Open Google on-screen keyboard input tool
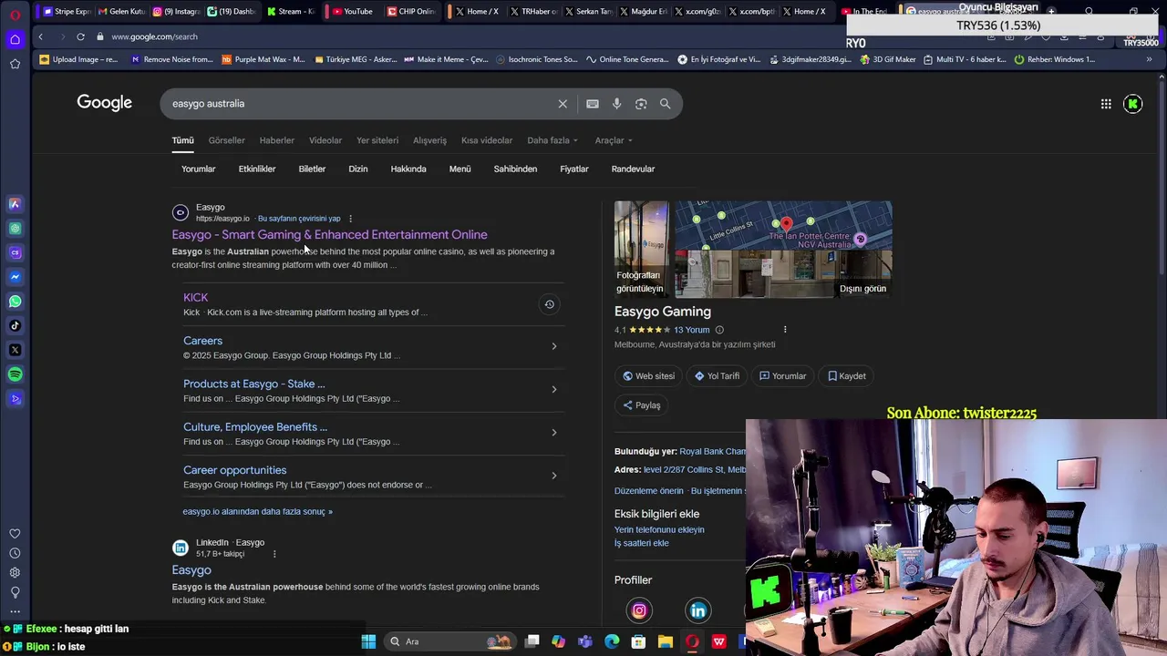The width and height of the screenshot is (1167, 656). point(593,104)
